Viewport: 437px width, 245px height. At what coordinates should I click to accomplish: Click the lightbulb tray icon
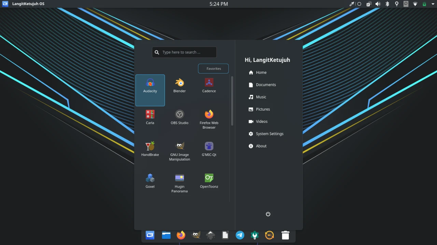coord(397,4)
